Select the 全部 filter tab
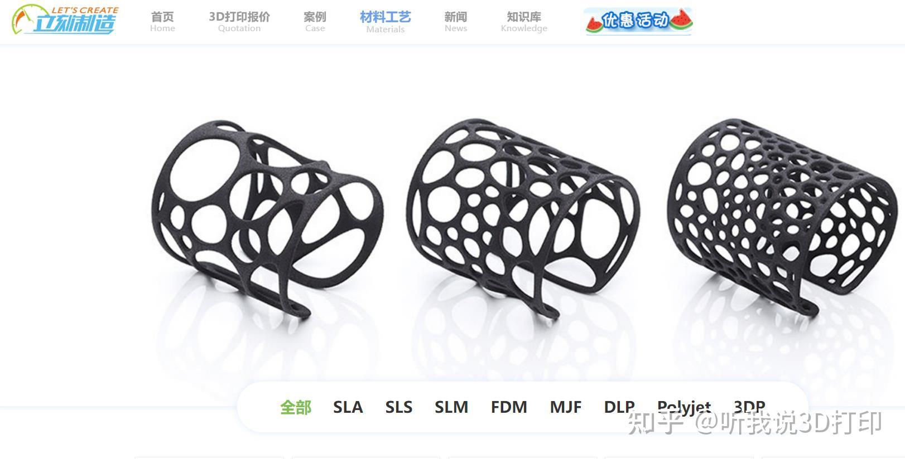Screen dimensions: 905x459 coord(296,407)
